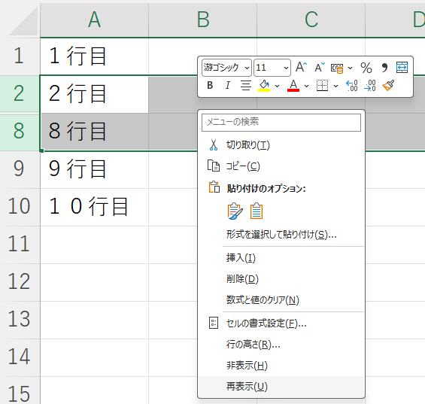Select row 11 header

(x=19, y=244)
